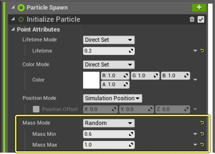Reset Mass Mode to default with yellow arrow
The height and width of the screenshot is (154, 215).
pos(203,123)
